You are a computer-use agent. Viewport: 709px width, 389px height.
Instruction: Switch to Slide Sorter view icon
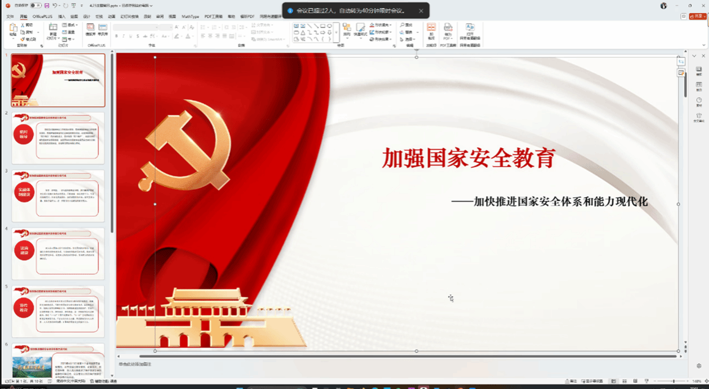click(625, 381)
